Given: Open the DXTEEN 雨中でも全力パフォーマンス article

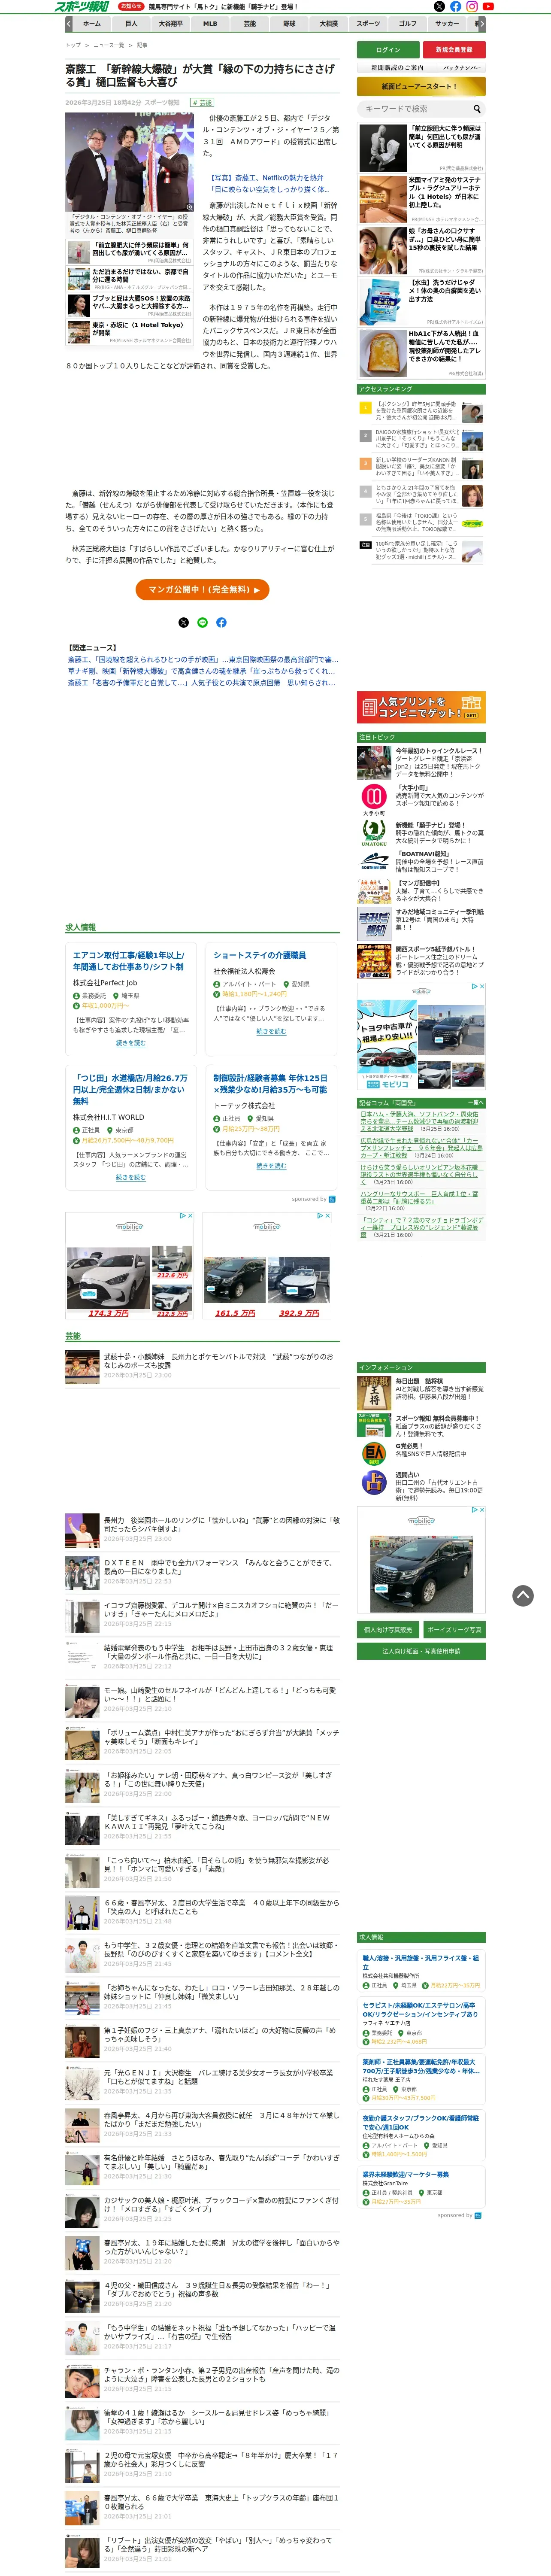Looking at the screenshot, I should pos(218,1567).
